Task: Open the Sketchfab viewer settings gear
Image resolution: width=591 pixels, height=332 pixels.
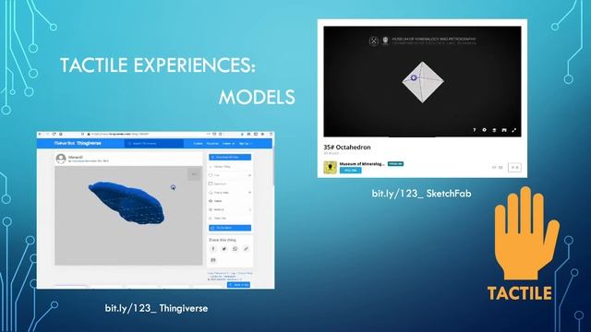Action: pos(484,130)
